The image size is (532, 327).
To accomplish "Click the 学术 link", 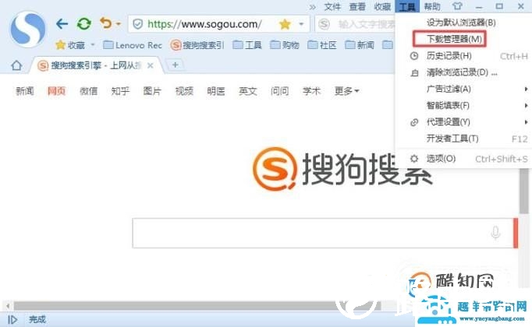I will pos(311,91).
